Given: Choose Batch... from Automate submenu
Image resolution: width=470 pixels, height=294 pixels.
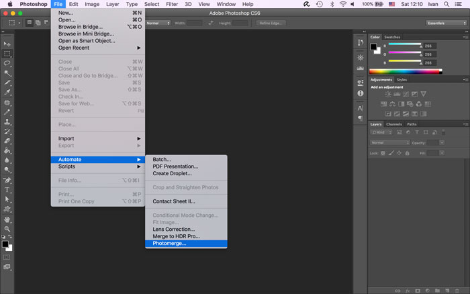Looking at the screenshot, I should 186,160.
